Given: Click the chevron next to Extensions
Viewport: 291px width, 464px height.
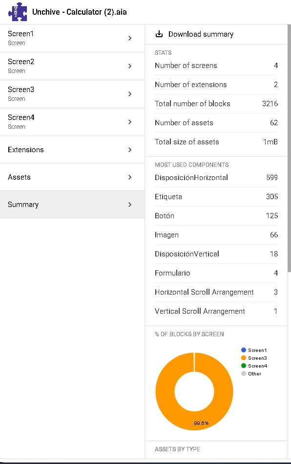Looking at the screenshot, I should (130, 150).
